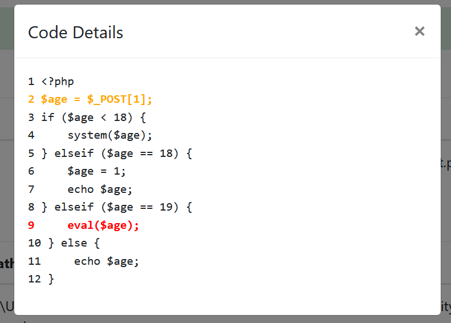Click the closing brace on line 12

click(51, 279)
